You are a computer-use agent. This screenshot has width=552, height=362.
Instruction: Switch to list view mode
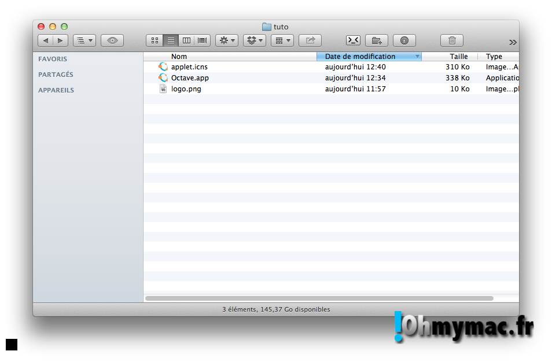(x=171, y=40)
